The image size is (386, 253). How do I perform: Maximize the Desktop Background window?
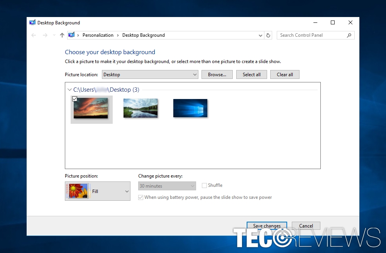point(333,22)
